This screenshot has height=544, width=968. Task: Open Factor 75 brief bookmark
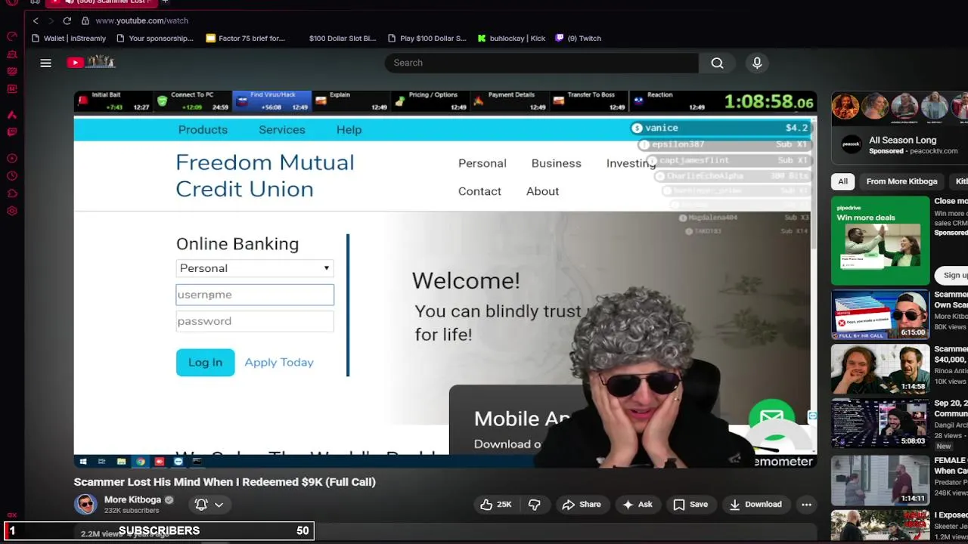coord(245,39)
